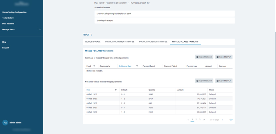Open the Settlement Date column filter icon
The height and width of the screenshot is (134, 276).
(x=137, y=66)
